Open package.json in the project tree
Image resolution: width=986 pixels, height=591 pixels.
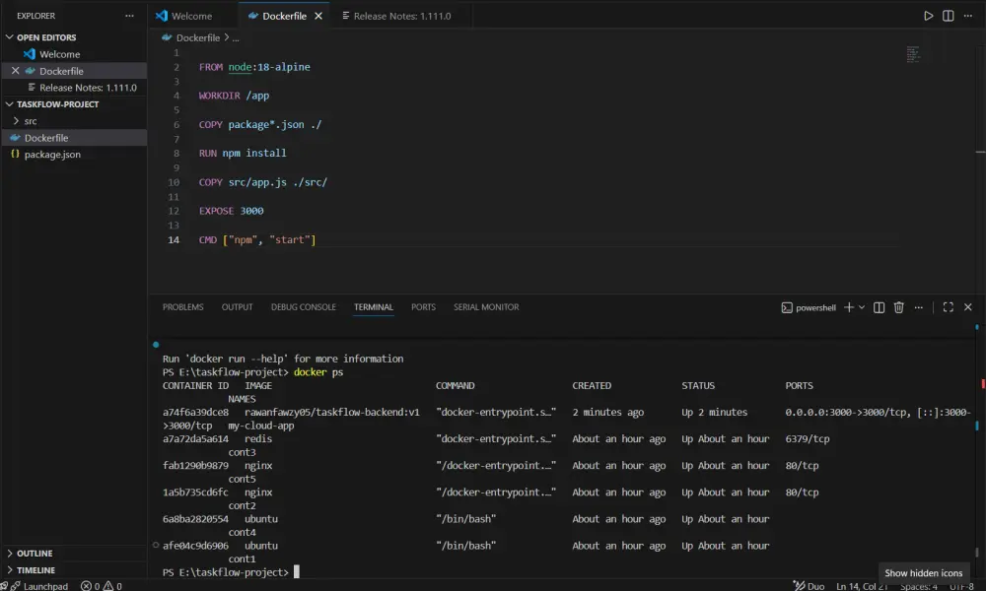(74, 154)
